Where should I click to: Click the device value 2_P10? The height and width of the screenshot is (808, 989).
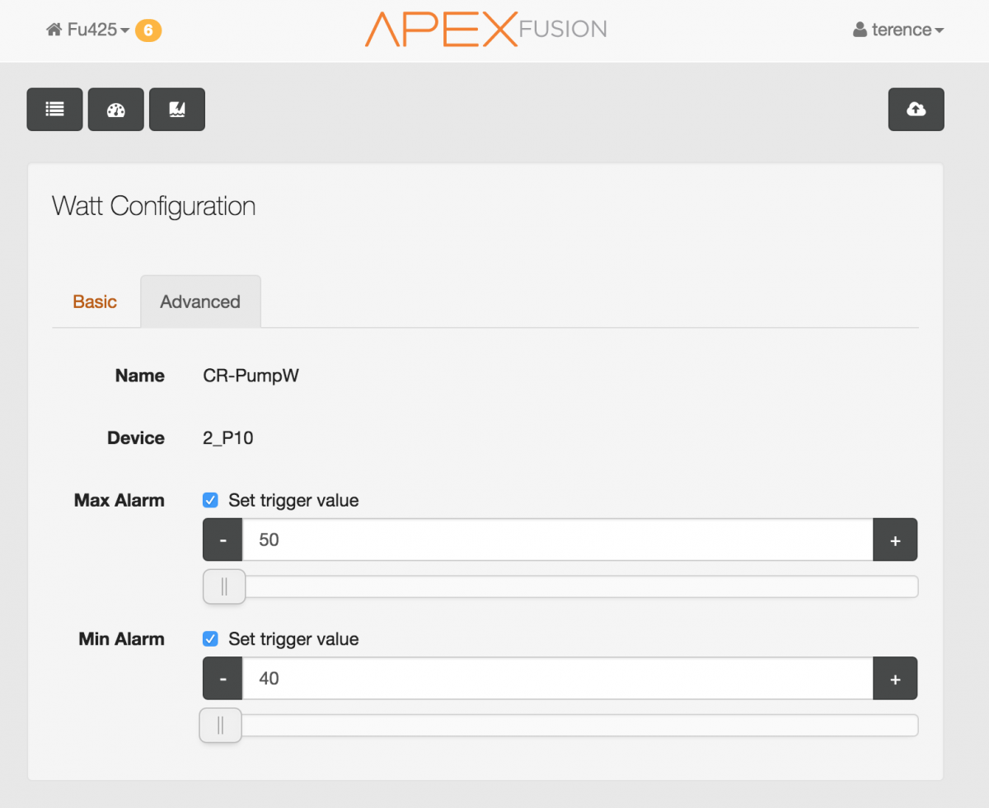228,438
